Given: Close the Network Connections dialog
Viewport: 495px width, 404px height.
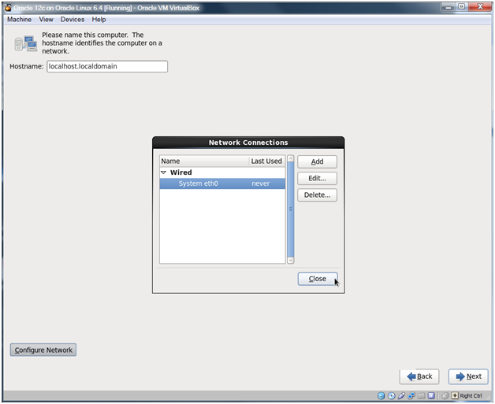Looking at the screenshot, I should point(317,279).
